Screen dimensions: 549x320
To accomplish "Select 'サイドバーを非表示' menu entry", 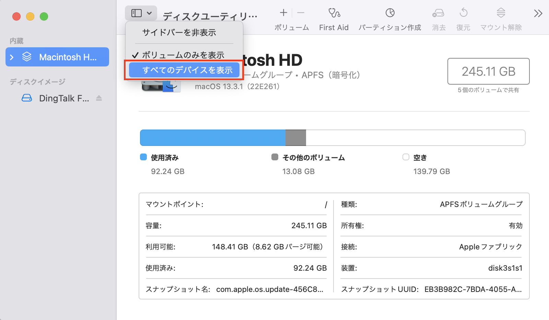I will (179, 33).
